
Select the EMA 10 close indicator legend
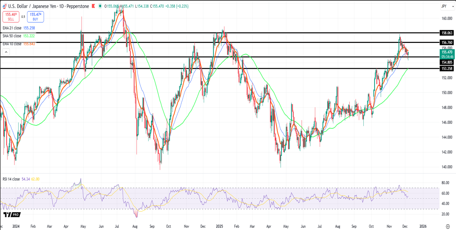coord(12,44)
